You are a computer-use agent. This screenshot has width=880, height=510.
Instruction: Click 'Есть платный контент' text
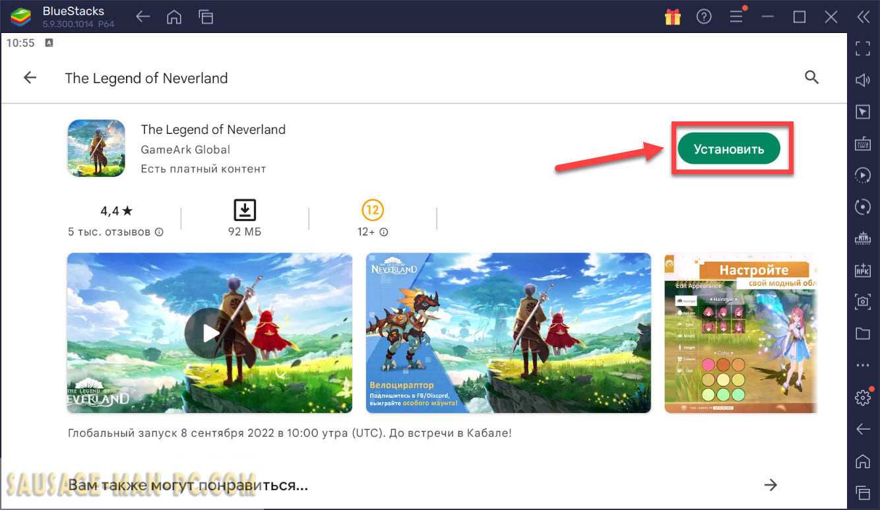[203, 169]
